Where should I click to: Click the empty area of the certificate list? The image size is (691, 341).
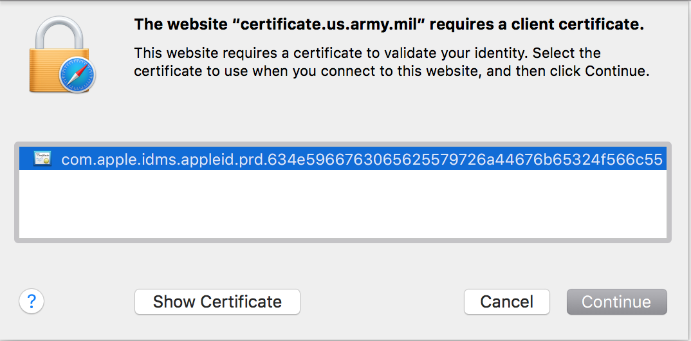coord(342,206)
